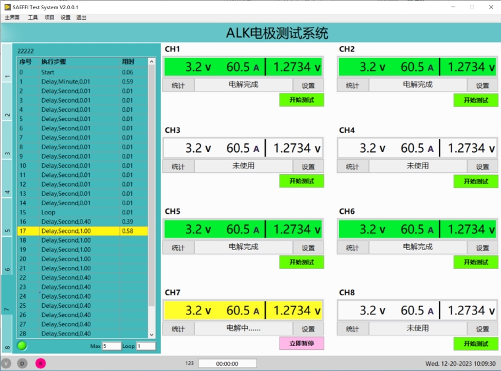Image resolution: width=501 pixels, height=371 pixels.
Task: Click the gray V status indicator
Action: tap(7, 363)
